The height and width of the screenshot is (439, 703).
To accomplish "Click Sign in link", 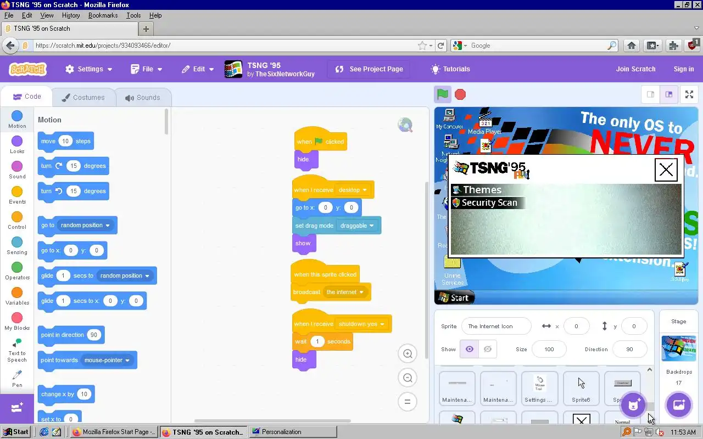I will click(683, 69).
